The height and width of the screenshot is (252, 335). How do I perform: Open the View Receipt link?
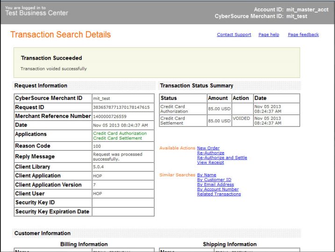pos(210,162)
